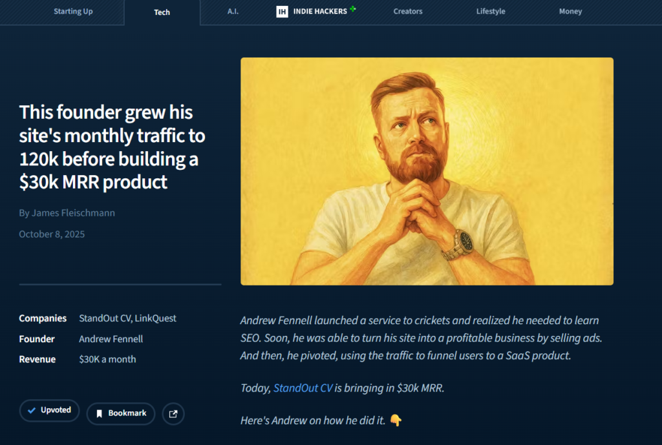The image size is (662, 445).
Task: Open the Starting Up tab
Action: click(73, 12)
